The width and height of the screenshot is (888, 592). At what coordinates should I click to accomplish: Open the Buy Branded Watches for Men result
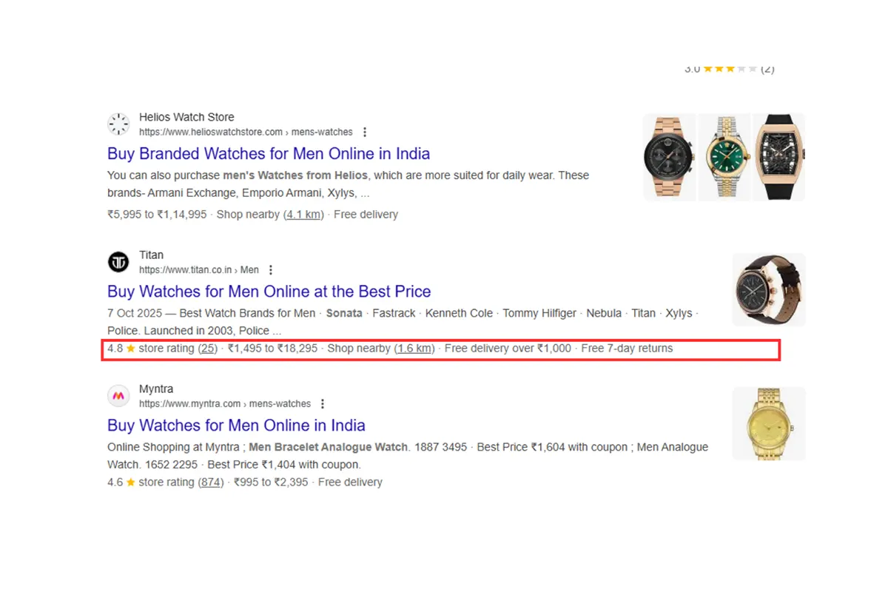tap(269, 154)
